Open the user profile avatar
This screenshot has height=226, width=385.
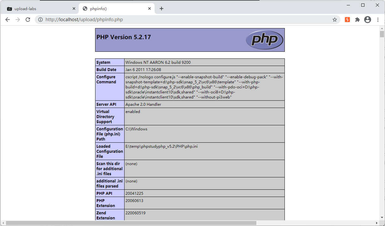click(368, 20)
